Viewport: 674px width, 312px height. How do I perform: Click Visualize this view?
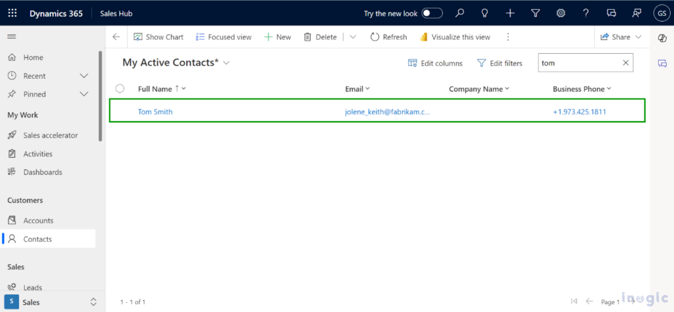pyautogui.click(x=455, y=37)
